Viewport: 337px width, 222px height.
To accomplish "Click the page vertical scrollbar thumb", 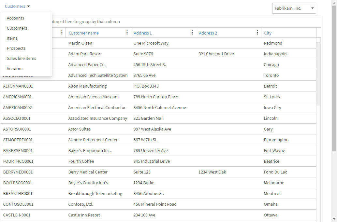I will [334, 78].
